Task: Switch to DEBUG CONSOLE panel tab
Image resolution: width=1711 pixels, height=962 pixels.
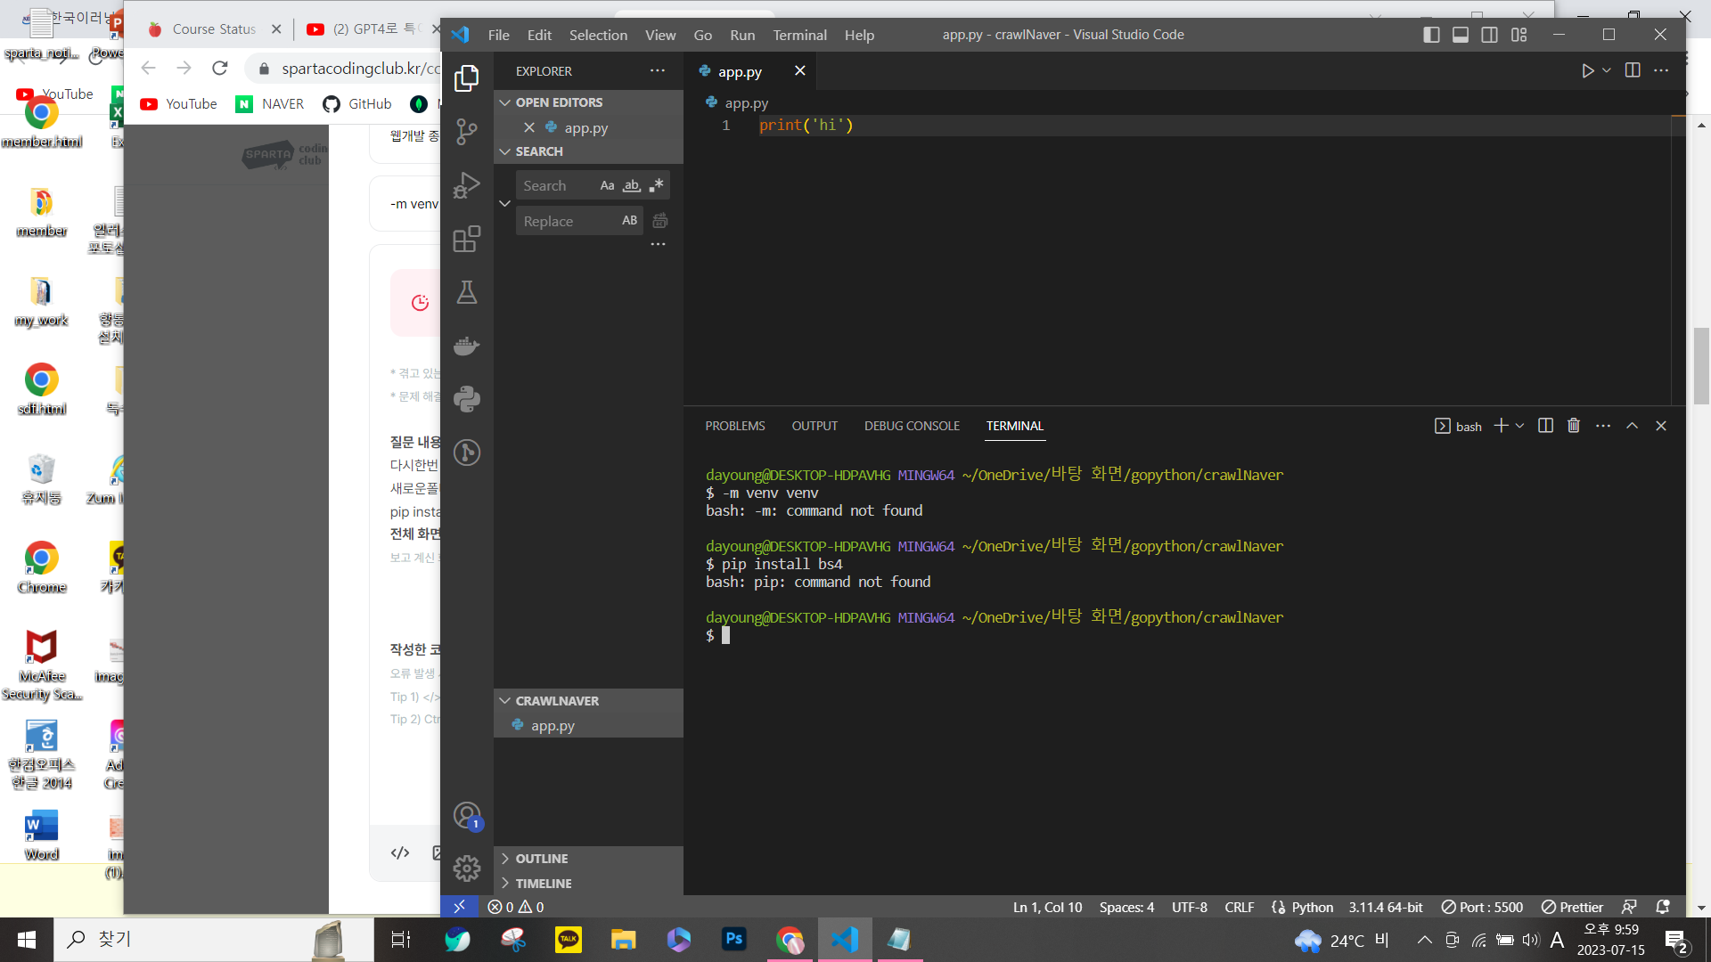Action: pos(912,426)
